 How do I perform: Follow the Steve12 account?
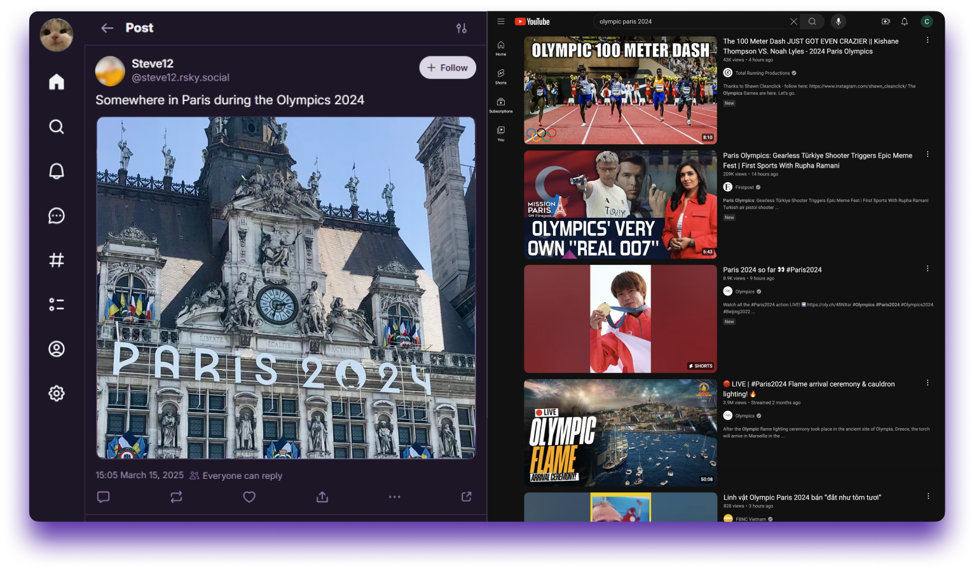tap(448, 67)
